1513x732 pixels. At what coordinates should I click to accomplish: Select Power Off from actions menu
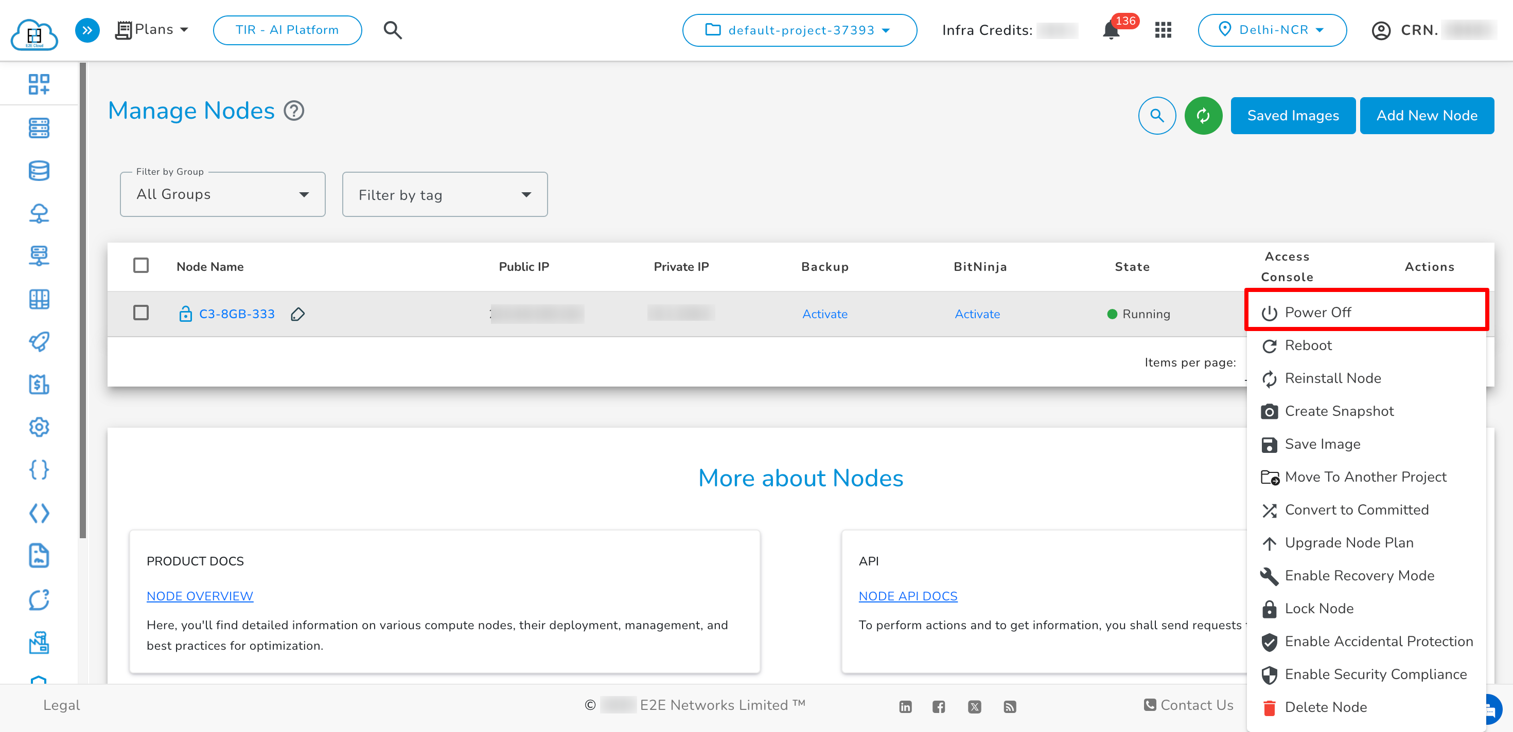[1317, 313]
